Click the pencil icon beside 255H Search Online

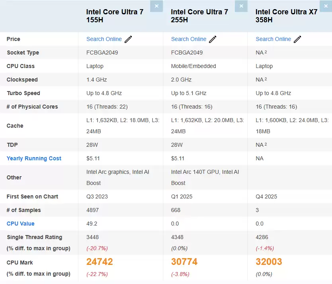pos(212,39)
